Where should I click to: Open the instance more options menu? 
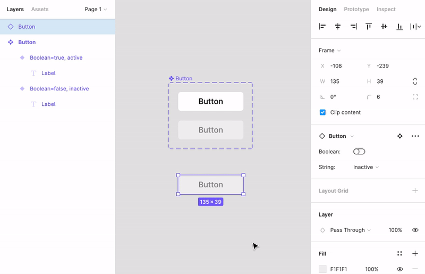pyautogui.click(x=415, y=136)
